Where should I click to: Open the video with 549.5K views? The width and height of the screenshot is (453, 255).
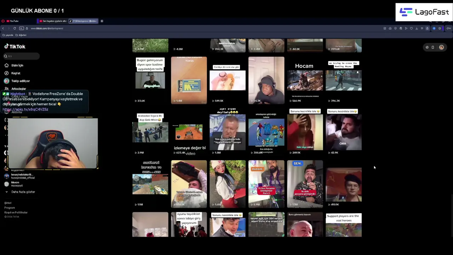click(228, 80)
